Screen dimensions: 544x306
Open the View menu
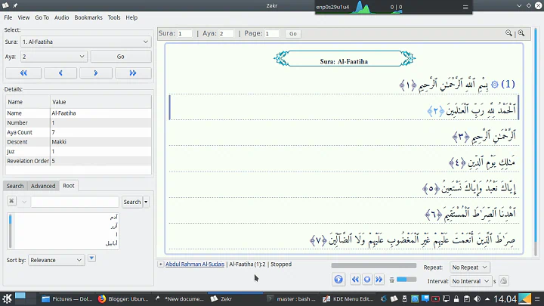(23, 17)
